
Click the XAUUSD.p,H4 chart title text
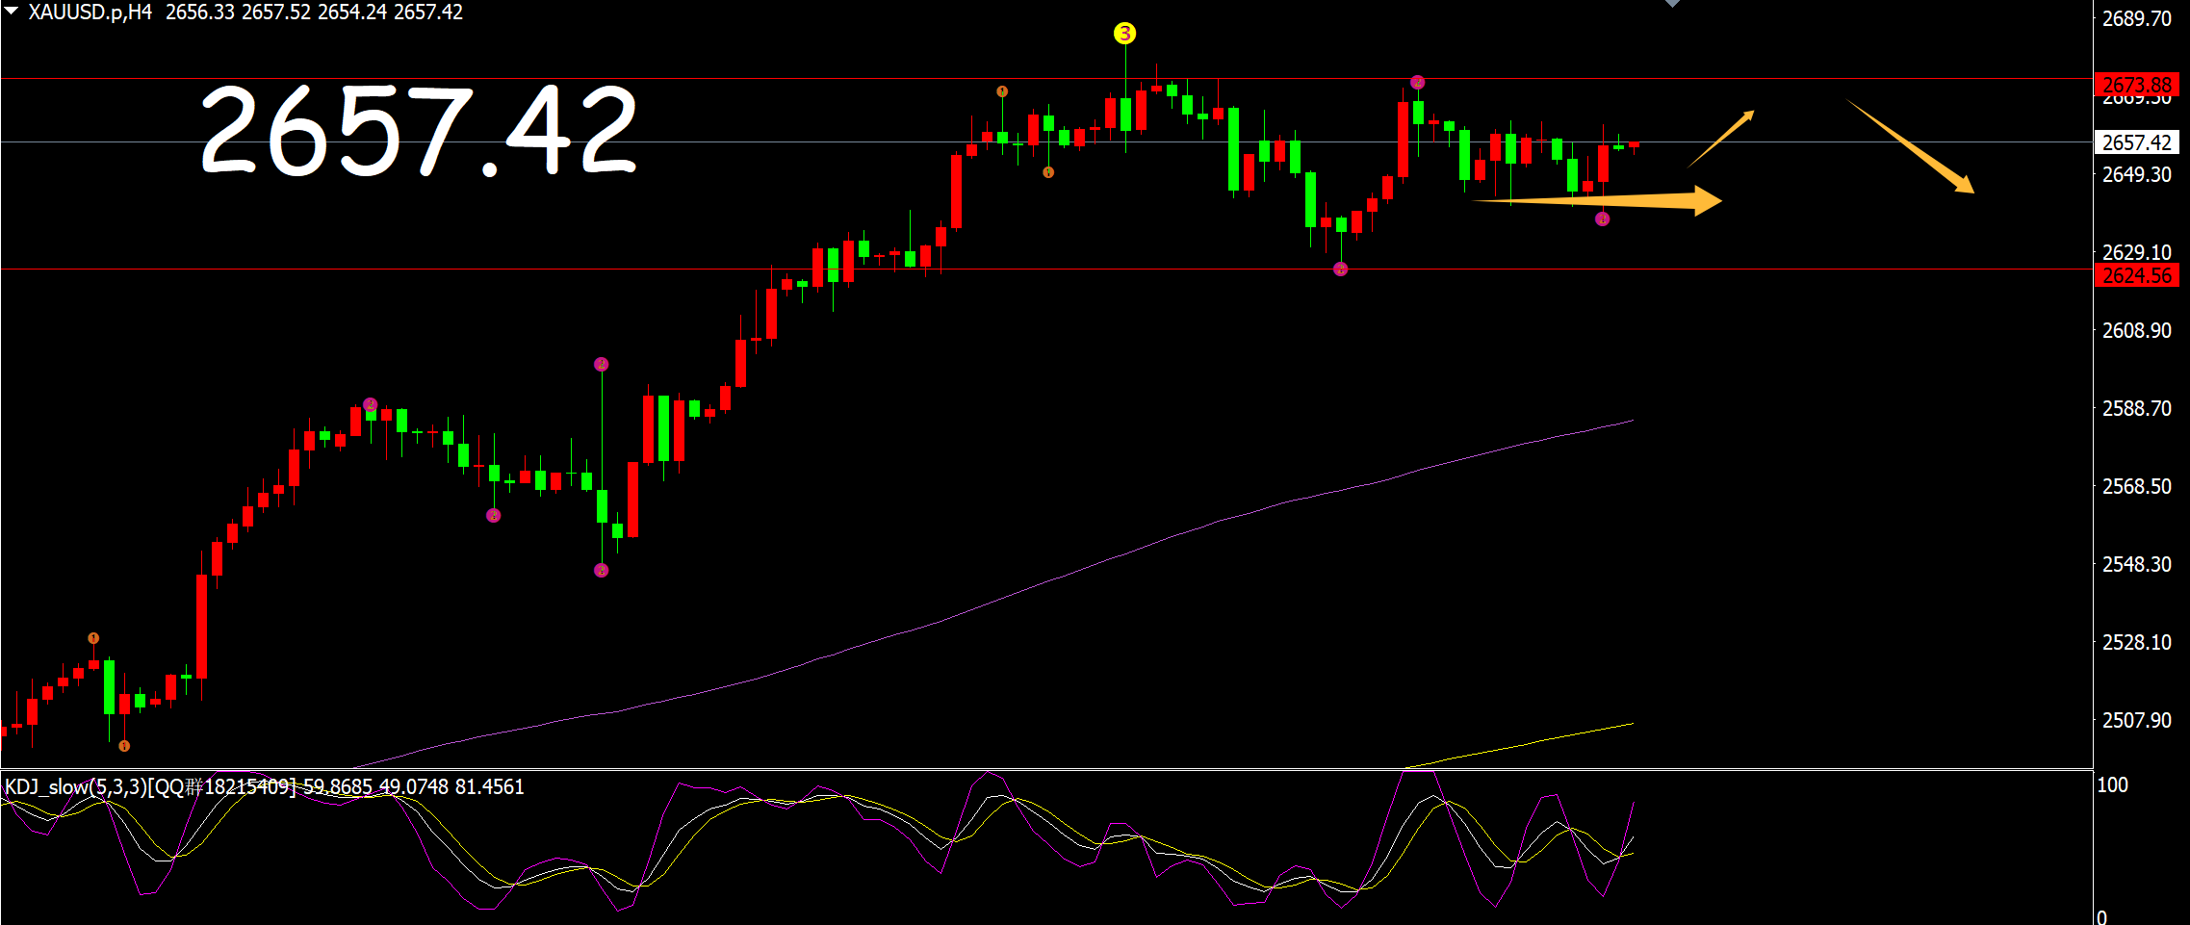click(x=90, y=13)
